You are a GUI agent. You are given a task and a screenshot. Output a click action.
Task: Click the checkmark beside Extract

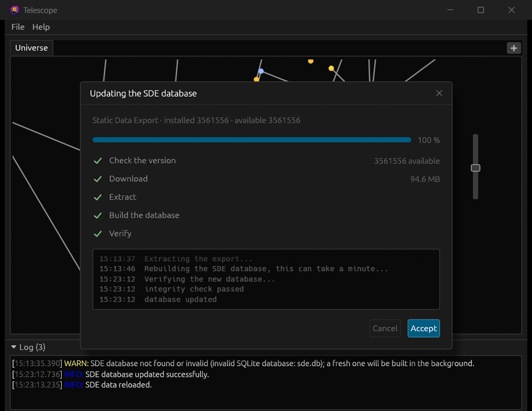click(98, 197)
